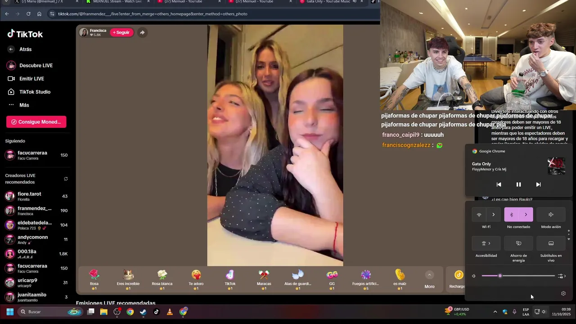Send the Fuegos artificiales gift
576x324 pixels.
[x=366, y=279]
